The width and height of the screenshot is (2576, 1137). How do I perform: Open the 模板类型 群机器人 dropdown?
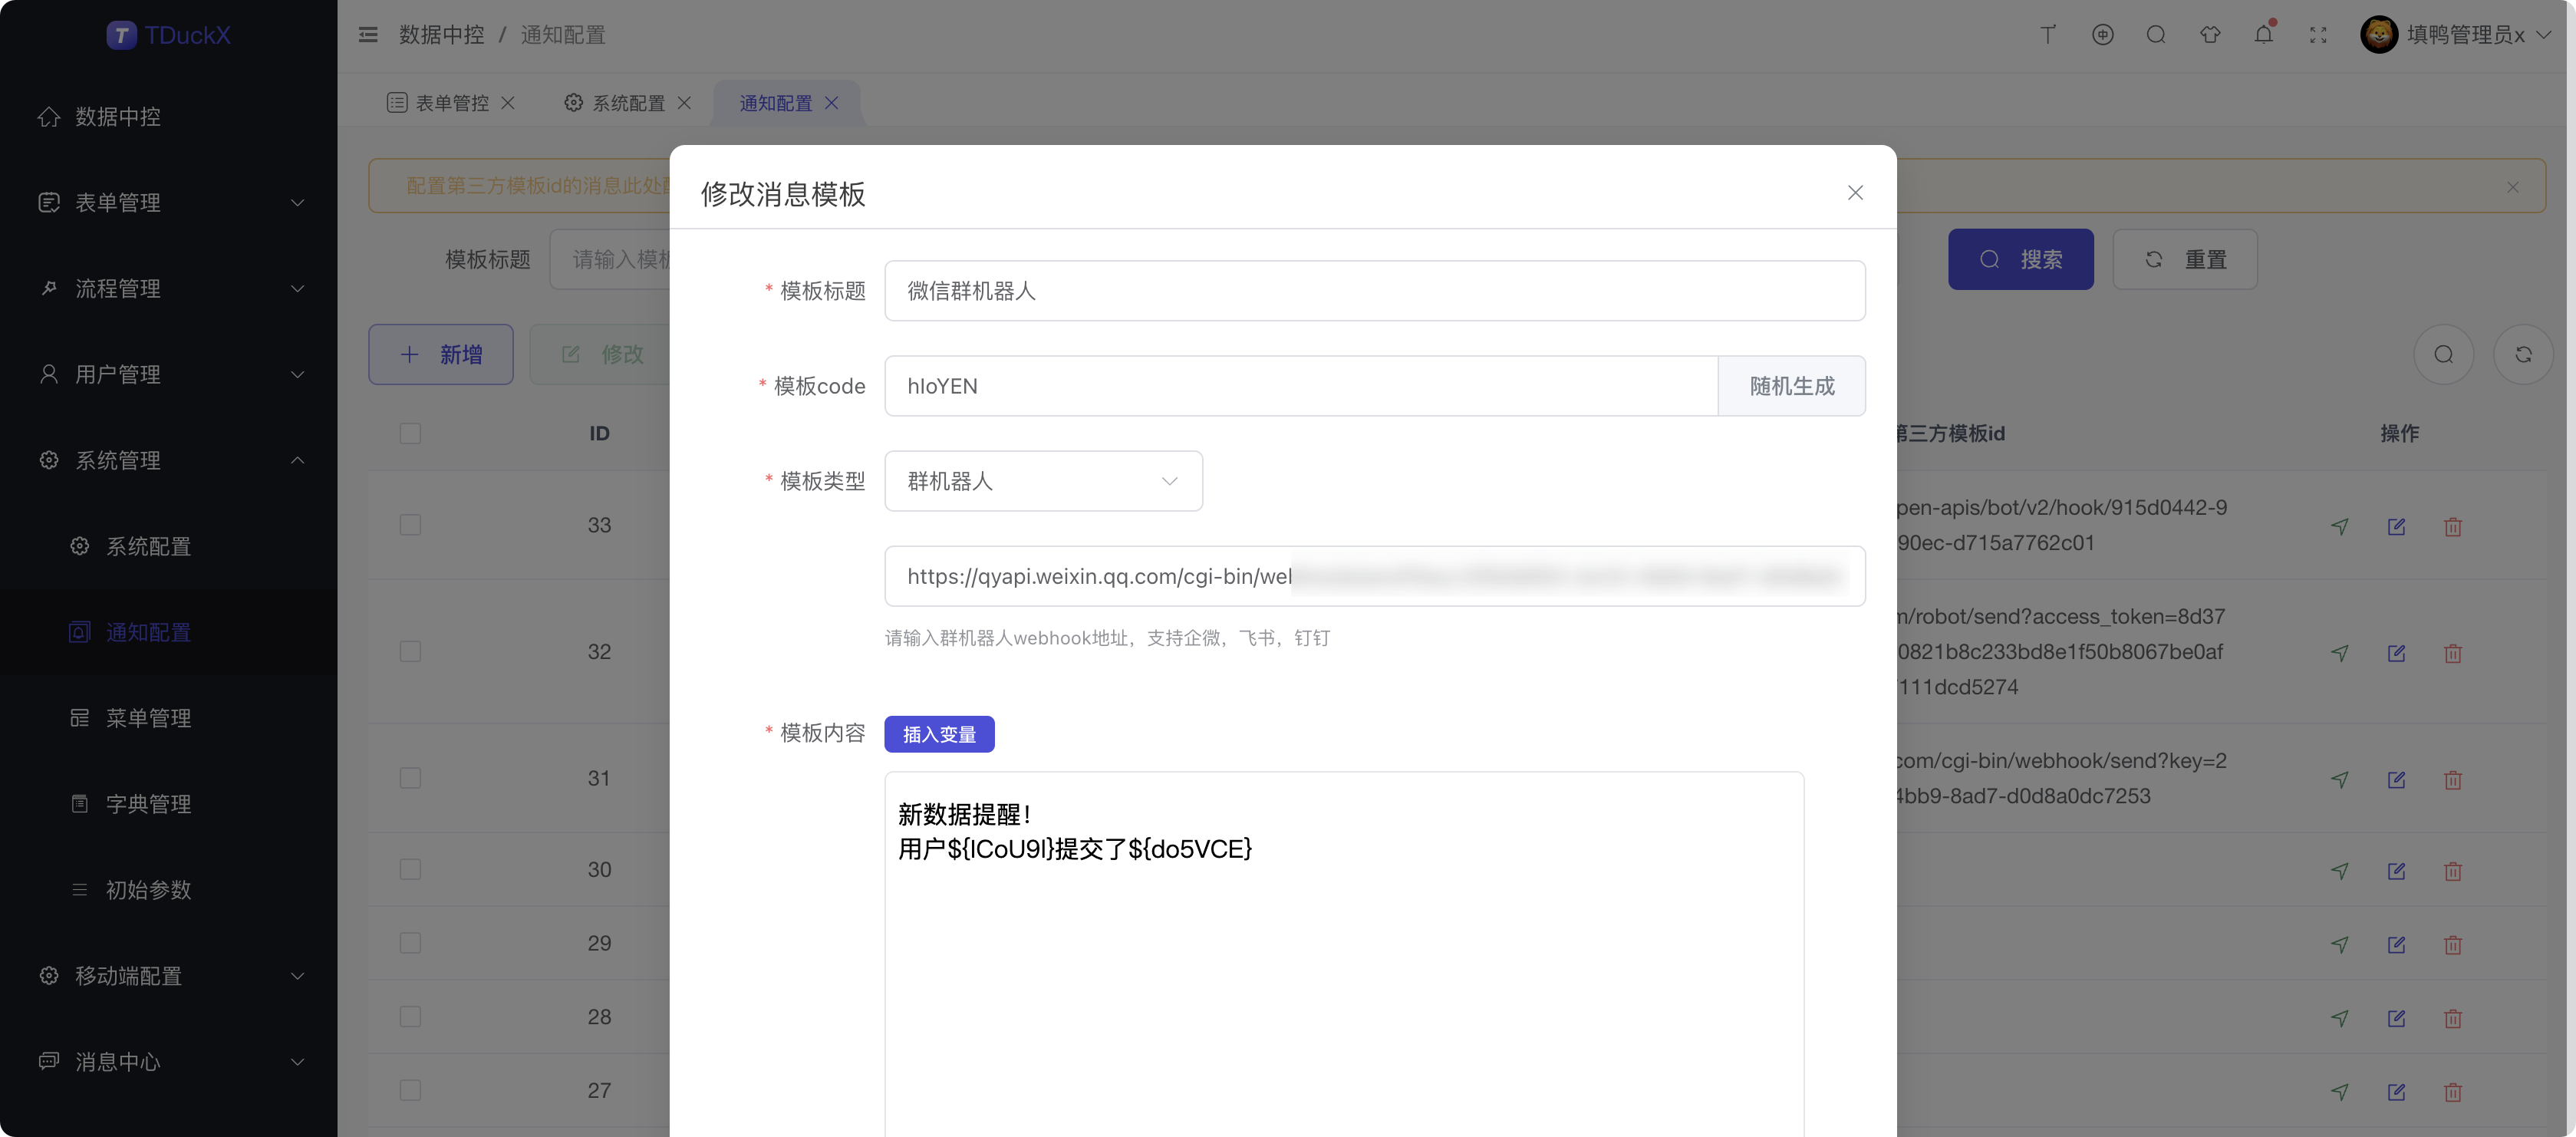tap(1043, 481)
